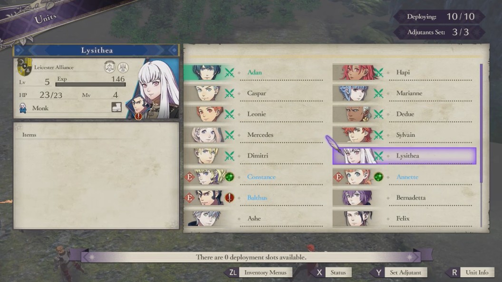Open Inventory Menus with the ZL button
This screenshot has width=502, height=282.
tap(258, 273)
